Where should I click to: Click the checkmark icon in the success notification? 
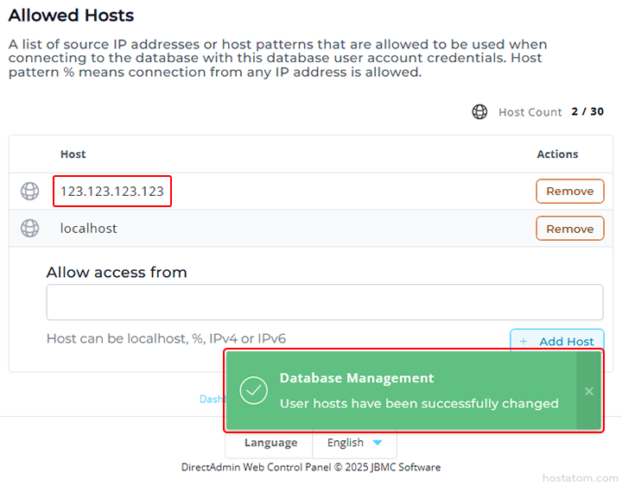(x=253, y=390)
